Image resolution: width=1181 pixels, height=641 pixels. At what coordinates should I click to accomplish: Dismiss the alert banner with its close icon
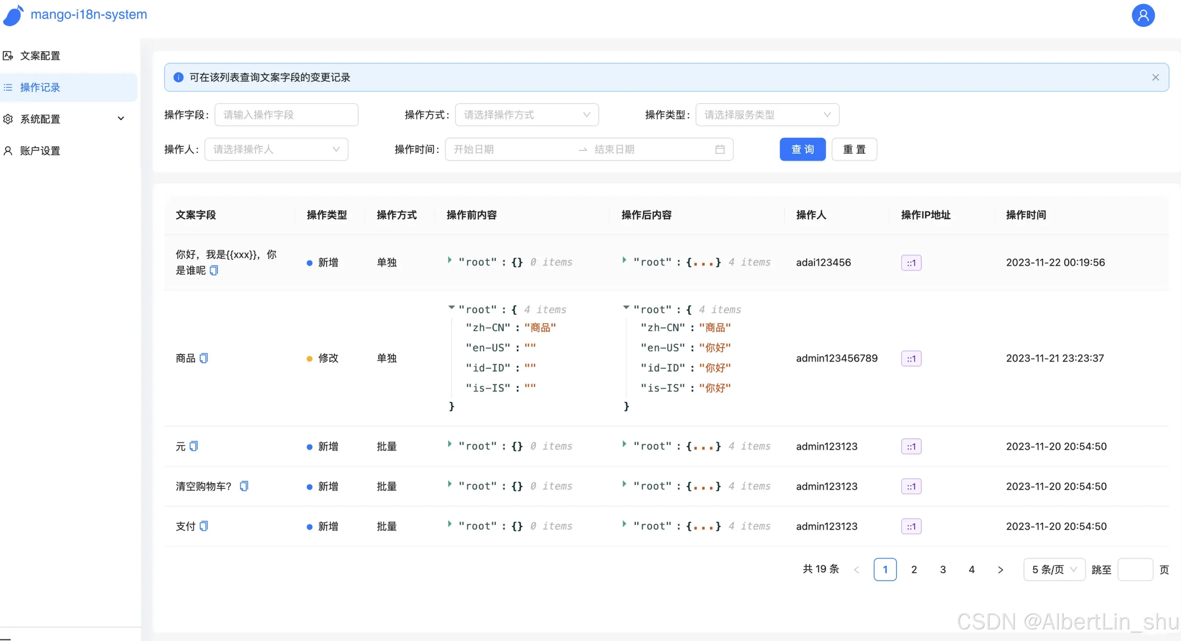(1155, 77)
